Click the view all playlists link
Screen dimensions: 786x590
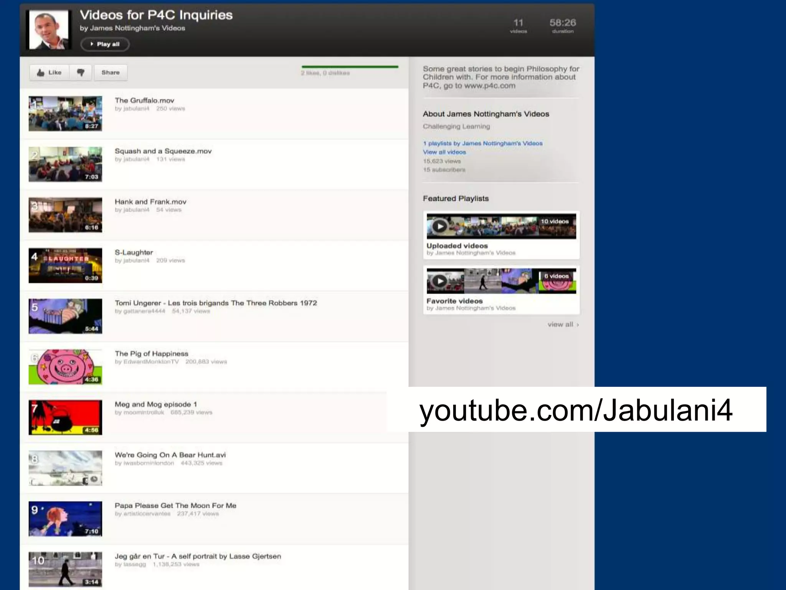563,325
